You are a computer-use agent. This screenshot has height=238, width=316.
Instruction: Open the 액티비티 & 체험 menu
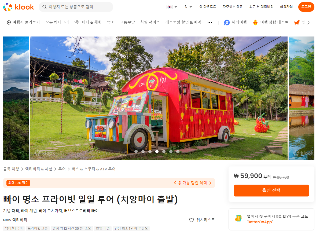pos(88,22)
